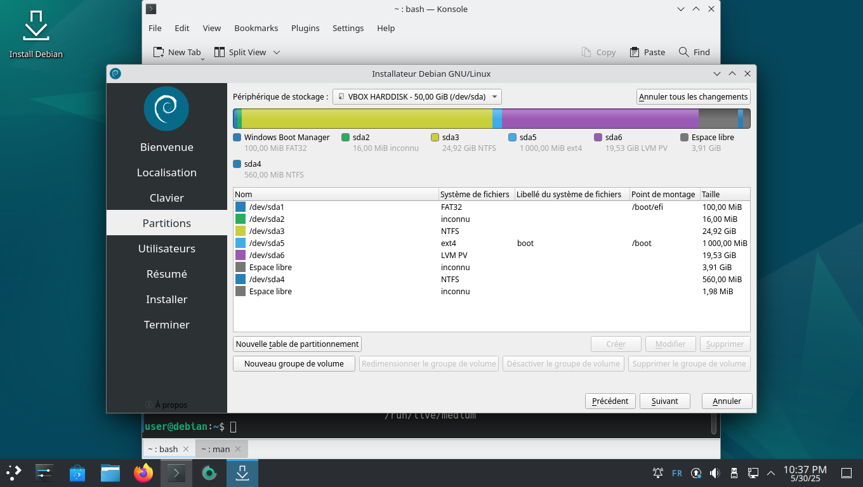Click the 'Point de montage' column header

[664, 194]
